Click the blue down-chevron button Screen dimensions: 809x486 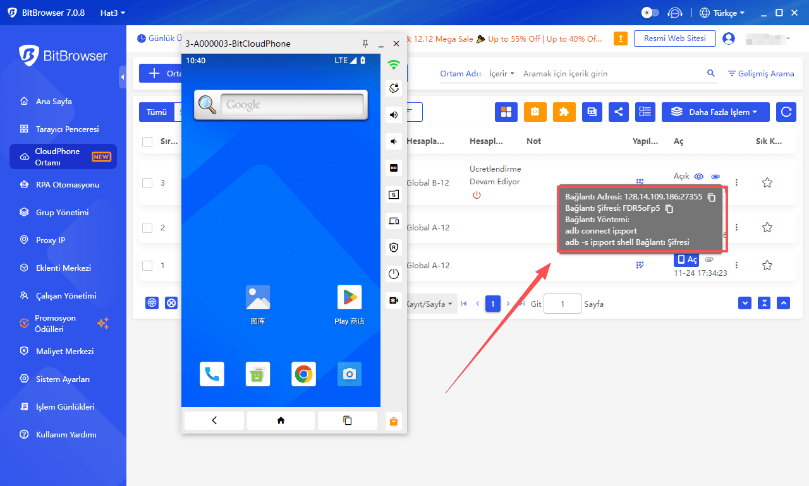(x=745, y=303)
